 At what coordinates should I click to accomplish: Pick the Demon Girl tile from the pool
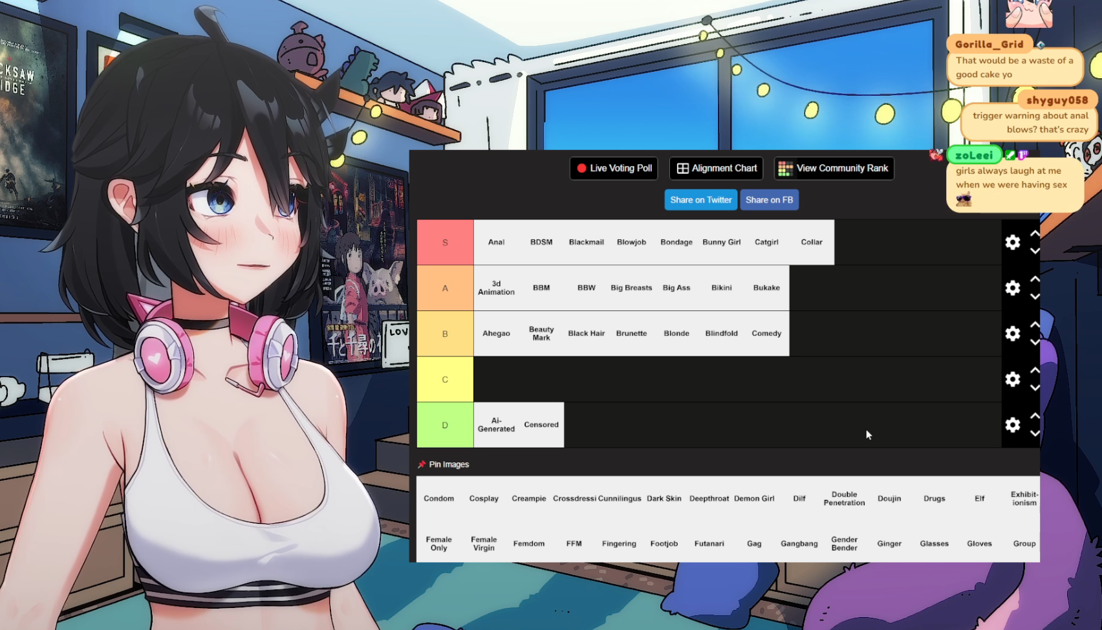pyautogui.click(x=754, y=499)
